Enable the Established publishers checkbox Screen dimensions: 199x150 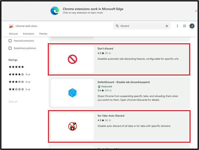[x=10, y=48]
